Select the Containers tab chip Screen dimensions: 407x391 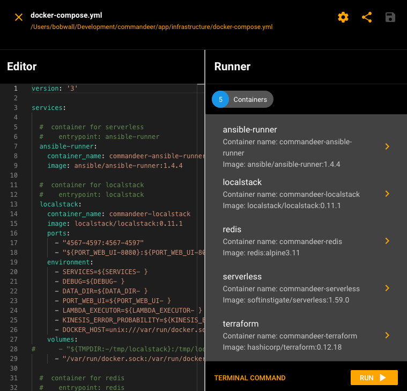[242, 99]
